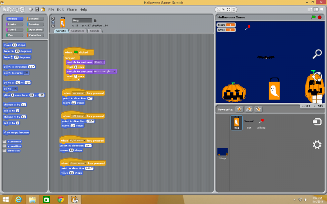
Task: Select the duplicate stamp tool
Action: (x=219, y=9)
